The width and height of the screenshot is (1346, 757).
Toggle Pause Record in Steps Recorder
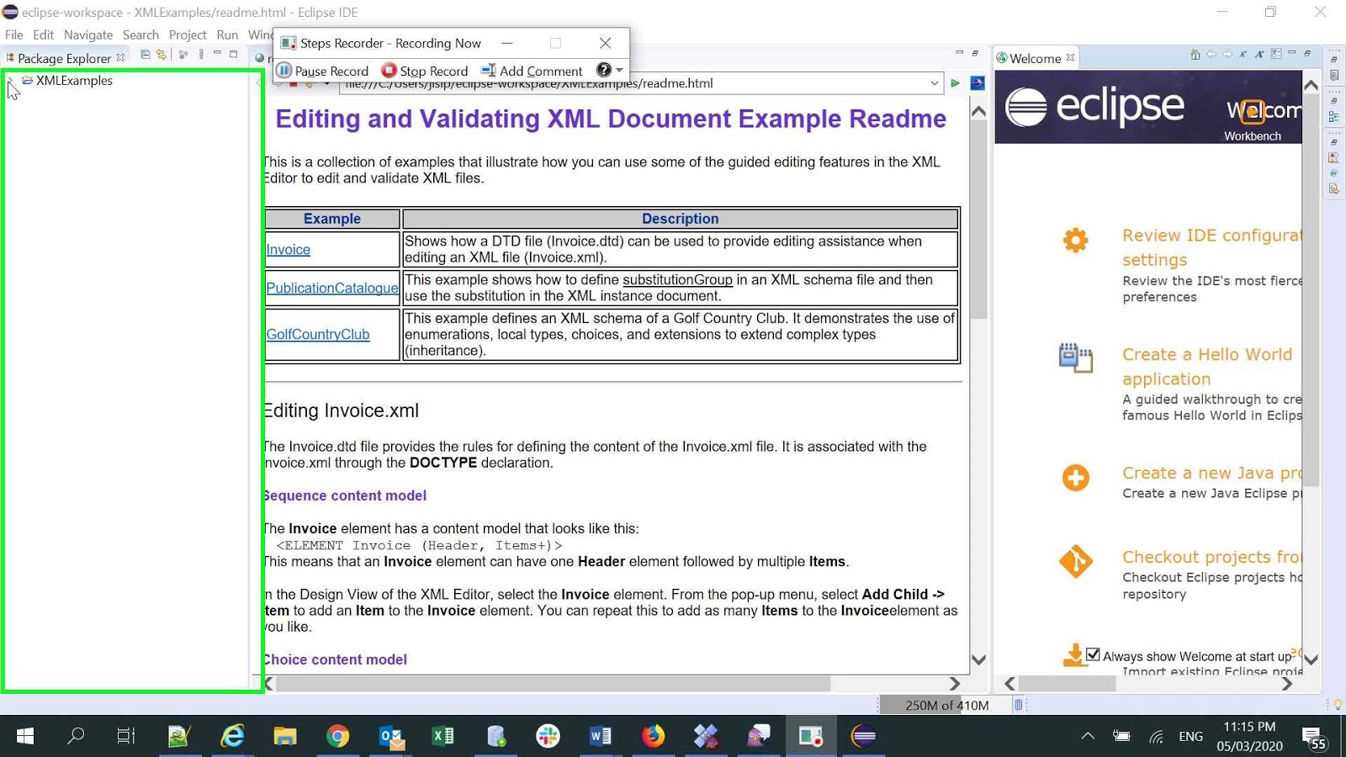click(285, 71)
